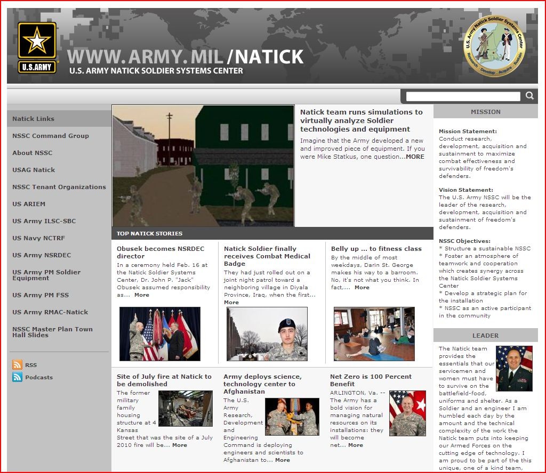Go to USAG Natick page
This screenshot has width=546, height=473.
coord(34,170)
